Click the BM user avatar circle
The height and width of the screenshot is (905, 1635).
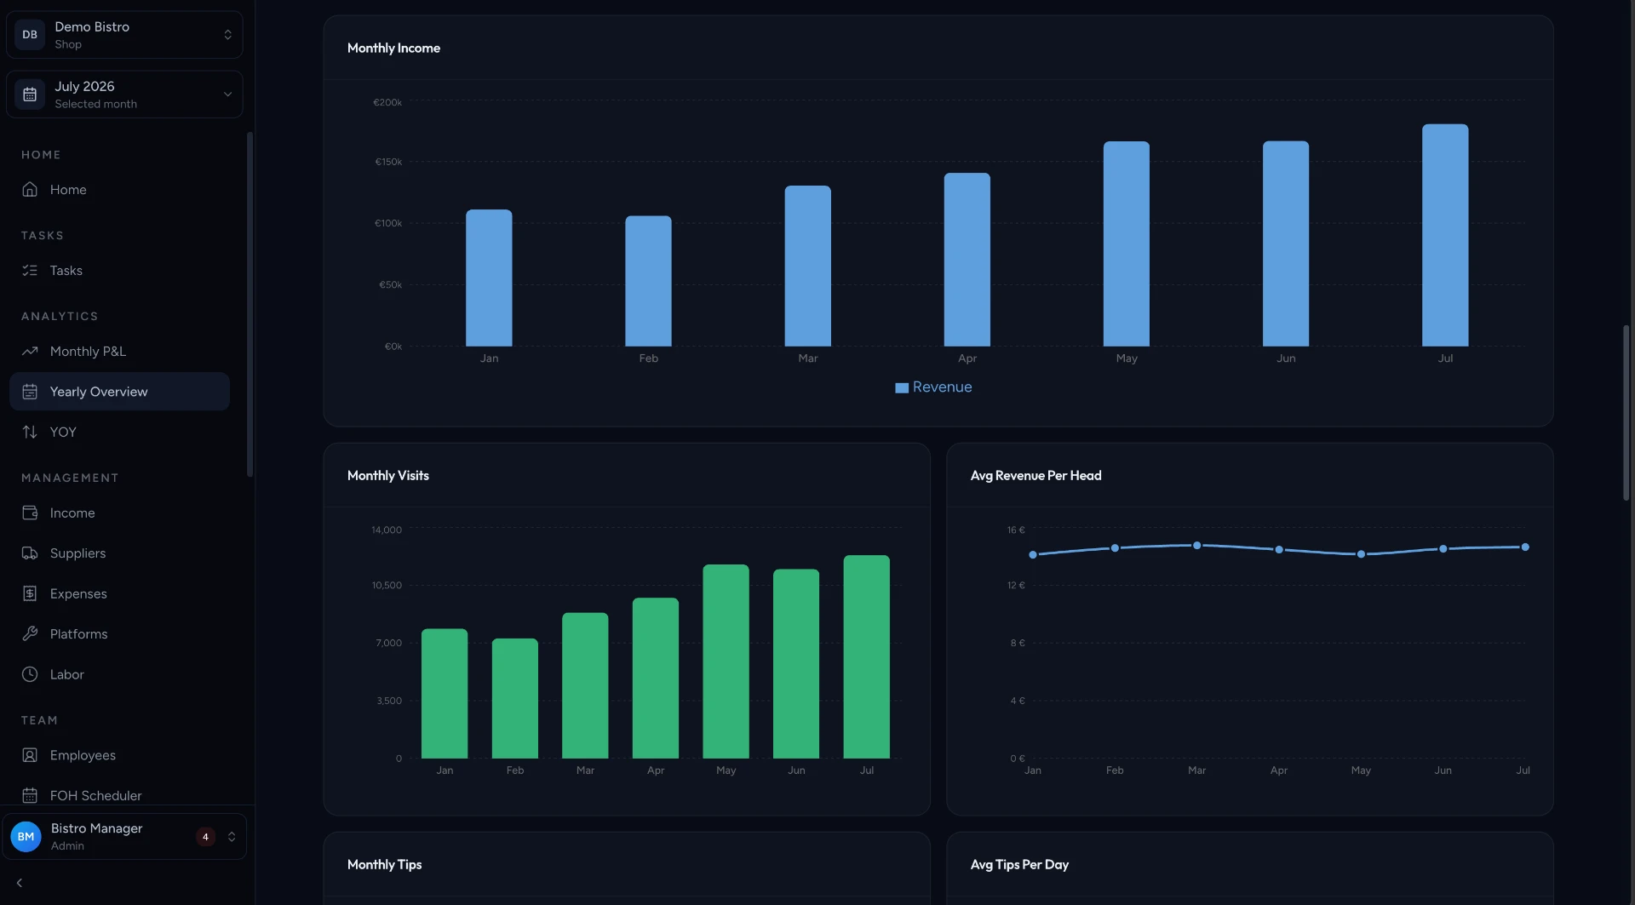click(x=26, y=837)
